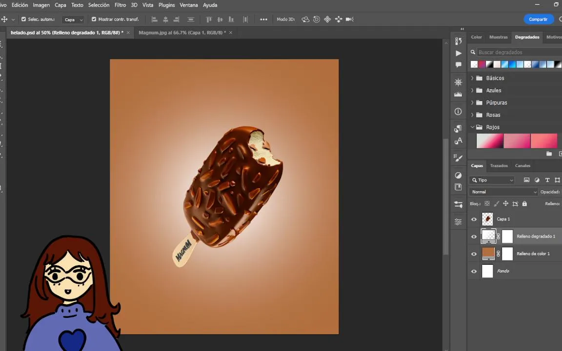This screenshot has width=562, height=351.
Task: Toggle Selec. autom. checkbox
Action: coord(23,19)
